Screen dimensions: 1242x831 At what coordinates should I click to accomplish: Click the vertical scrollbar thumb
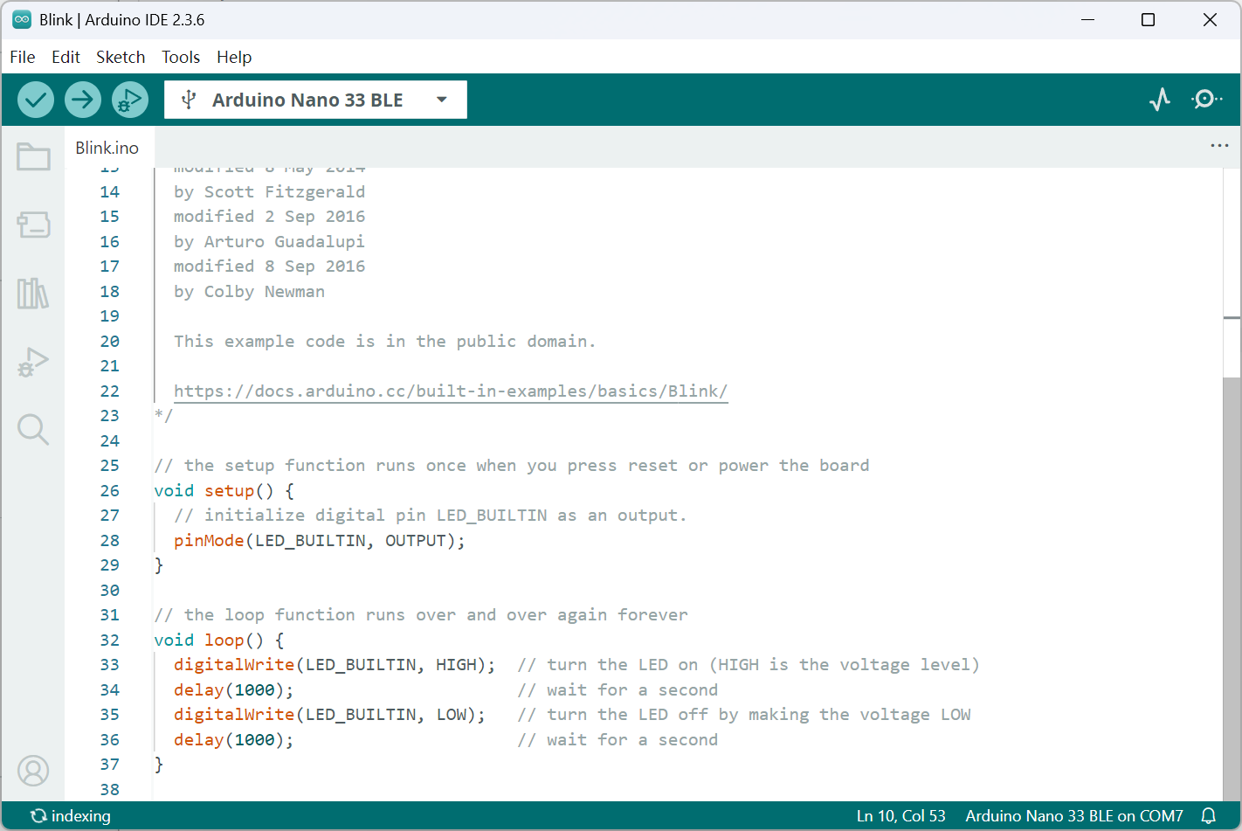pyautogui.click(x=1232, y=588)
